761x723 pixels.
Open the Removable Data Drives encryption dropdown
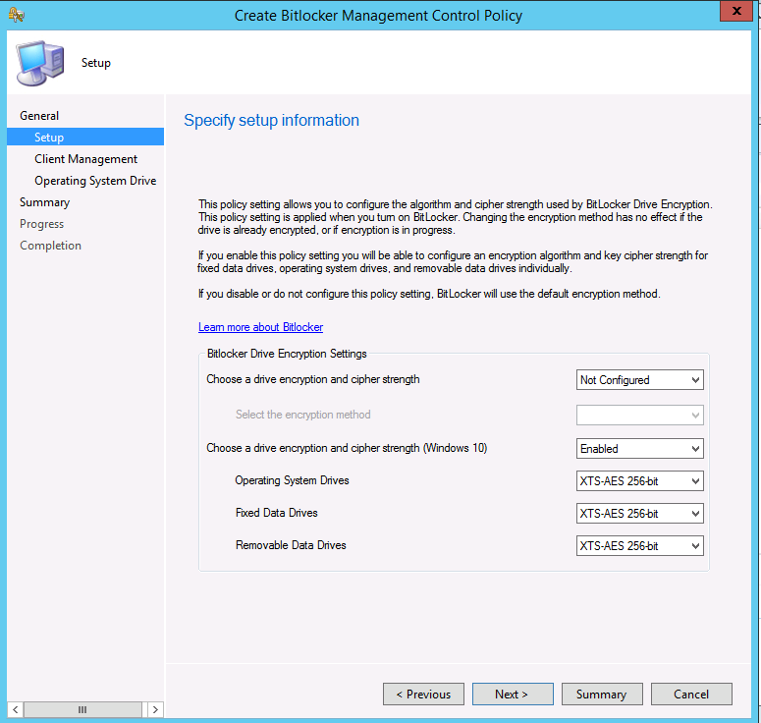(639, 546)
